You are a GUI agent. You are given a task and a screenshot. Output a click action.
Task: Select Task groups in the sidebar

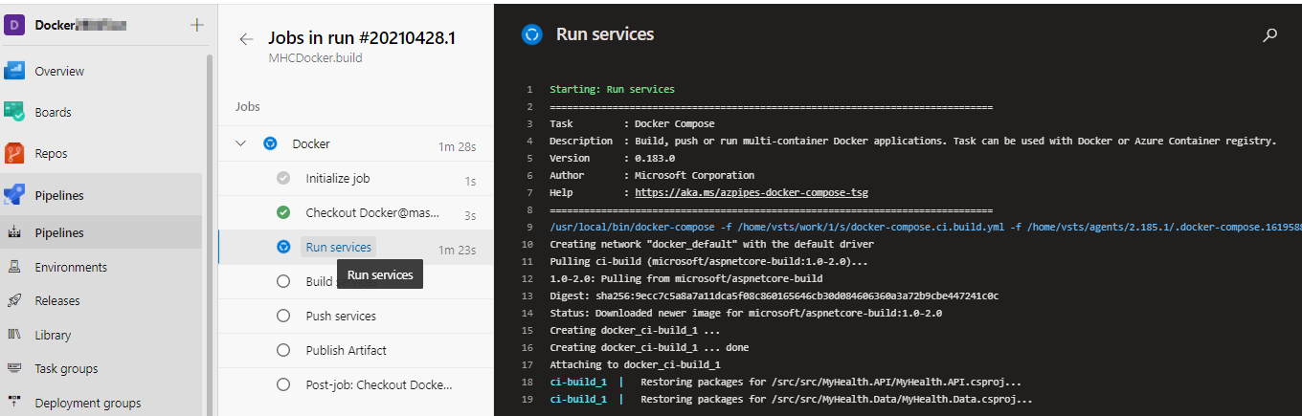[x=67, y=368]
